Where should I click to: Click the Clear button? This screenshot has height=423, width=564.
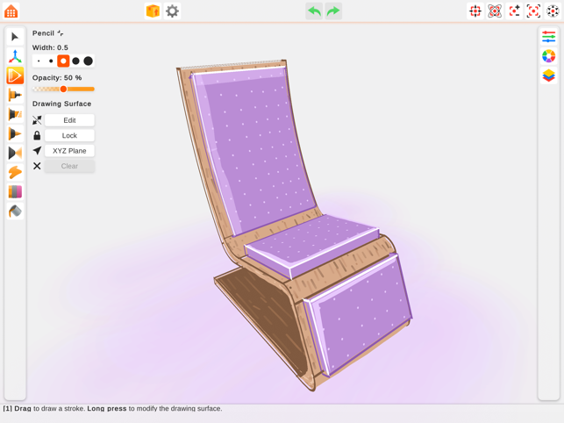(69, 166)
